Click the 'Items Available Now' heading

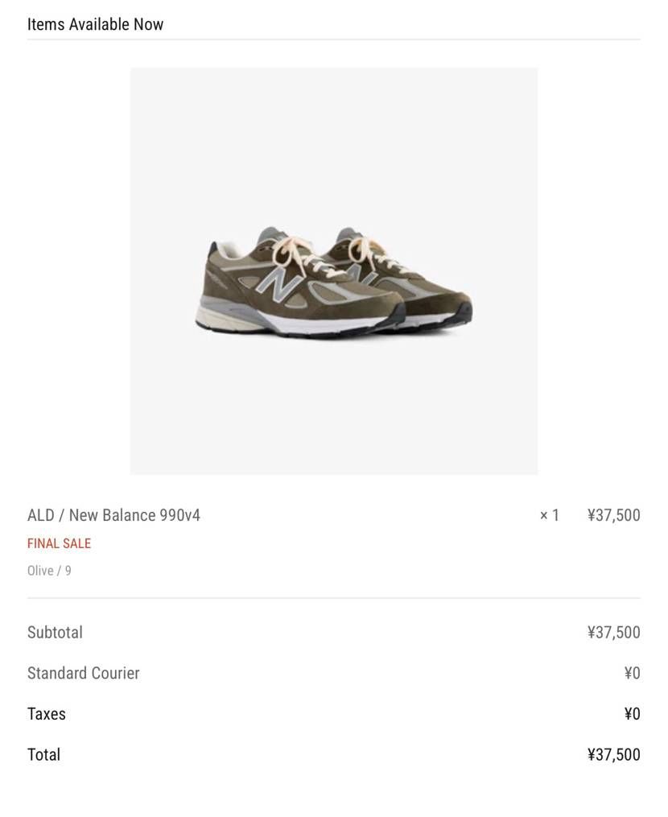pos(95,24)
